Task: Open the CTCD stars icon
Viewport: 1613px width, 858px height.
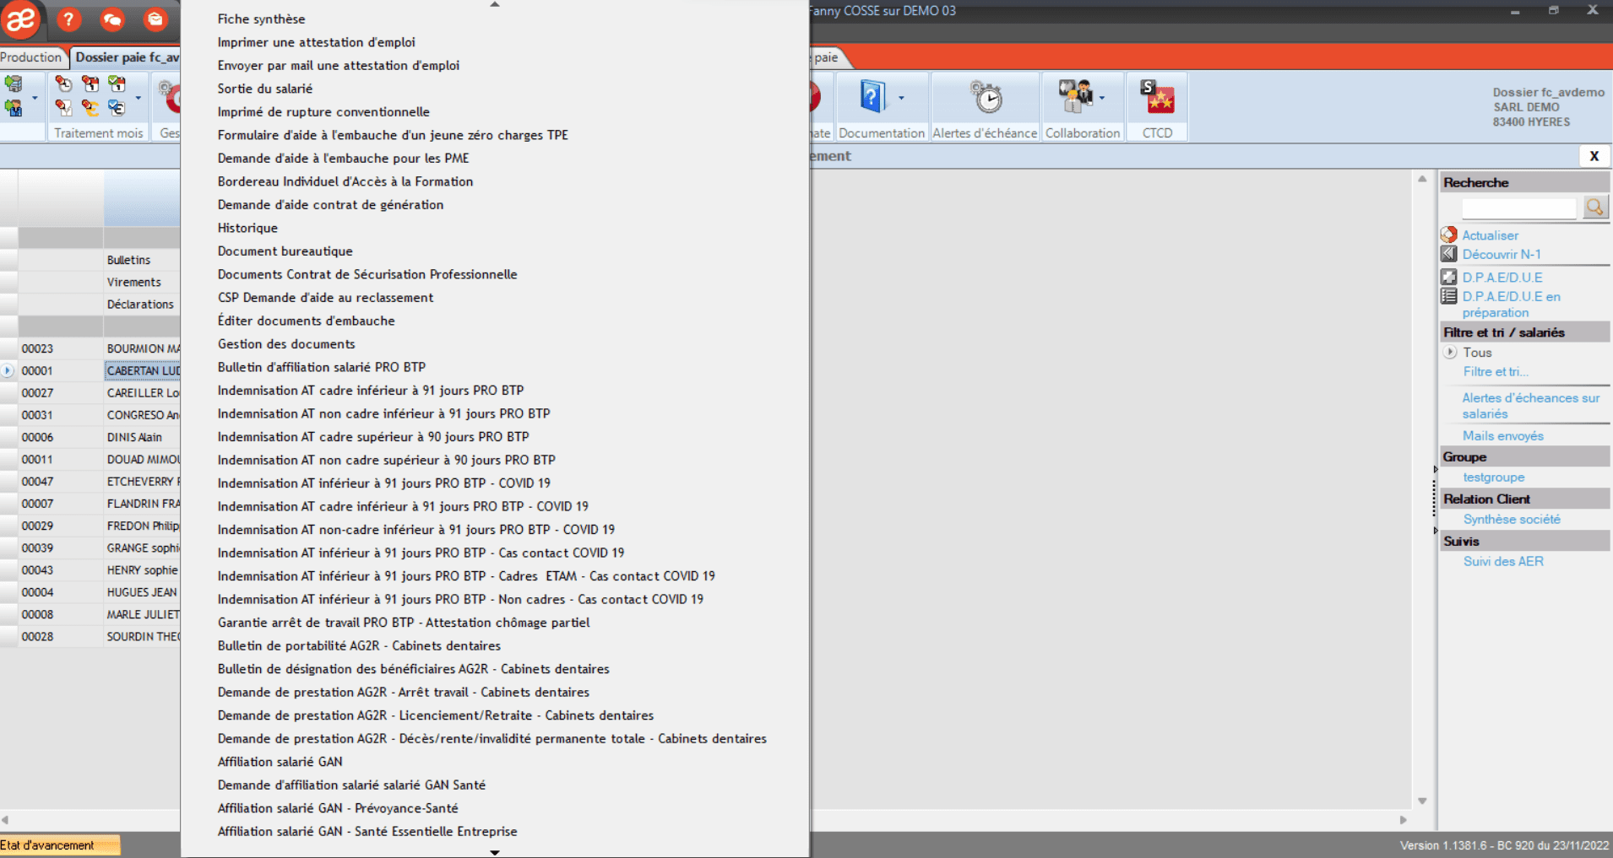Action: [1157, 96]
